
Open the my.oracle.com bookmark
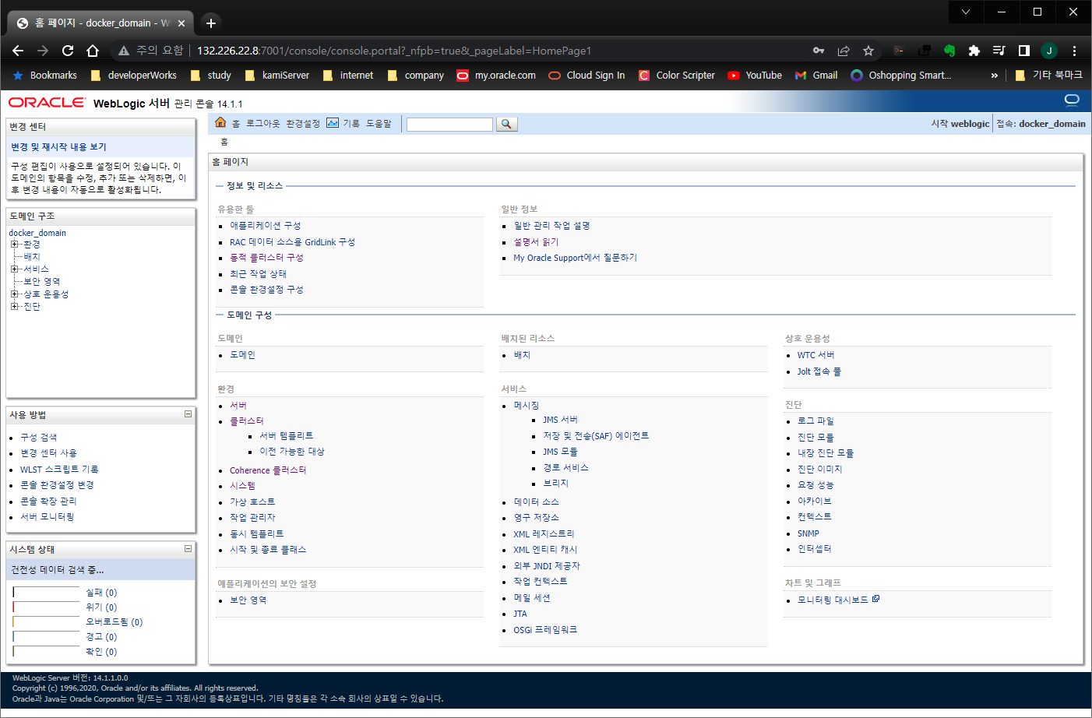pyautogui.click(x=496, y=76)
